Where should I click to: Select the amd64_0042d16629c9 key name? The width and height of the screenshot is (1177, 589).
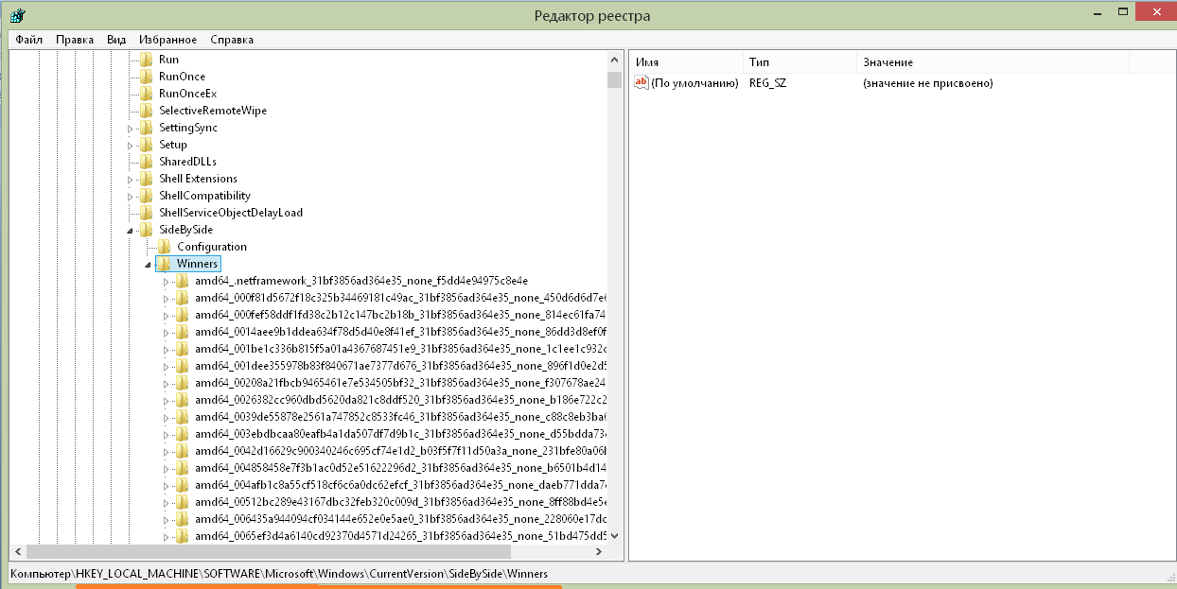point(400,451)
